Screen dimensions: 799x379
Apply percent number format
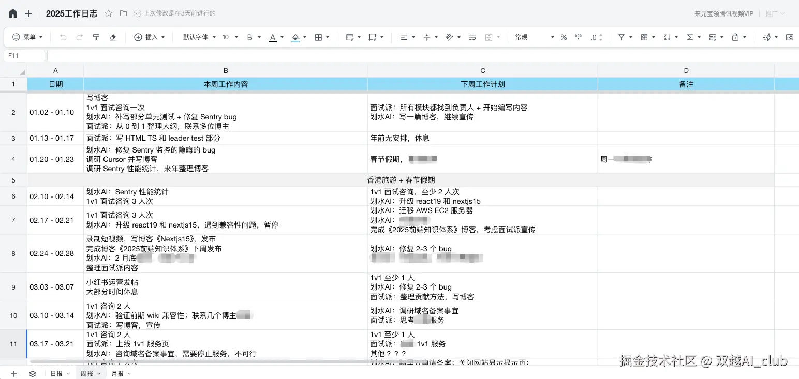point(564,37)
